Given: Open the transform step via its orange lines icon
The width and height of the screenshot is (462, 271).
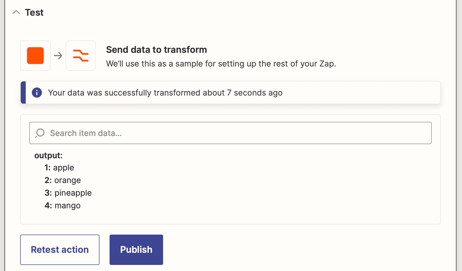Looking at the screenshot, I should (81, 56).
